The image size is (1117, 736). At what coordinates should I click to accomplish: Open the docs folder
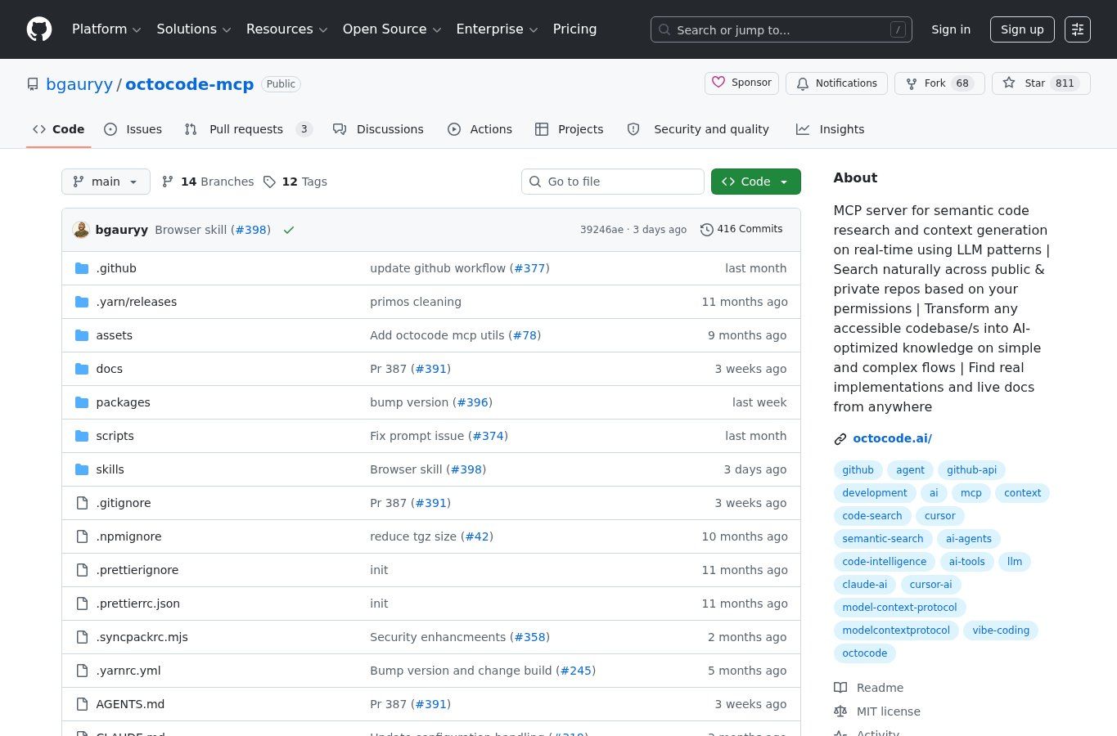click(109, 369)
